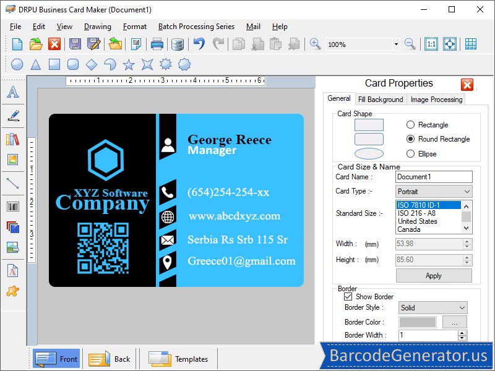
Task: Click the Zoom Out magnifier icon
Action: (x=410, y=44)
